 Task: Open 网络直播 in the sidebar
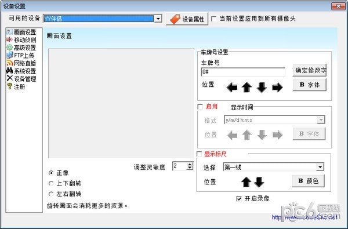coord(25,63)
